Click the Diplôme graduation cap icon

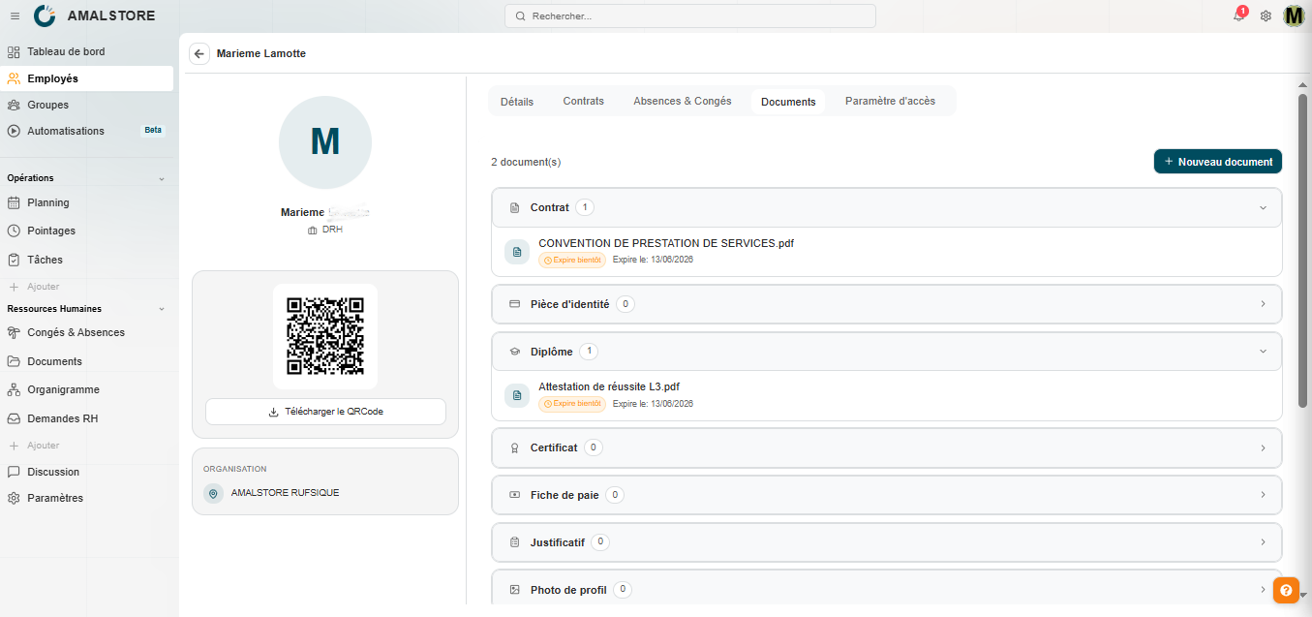pyautogui.click(x=515, y=352)
